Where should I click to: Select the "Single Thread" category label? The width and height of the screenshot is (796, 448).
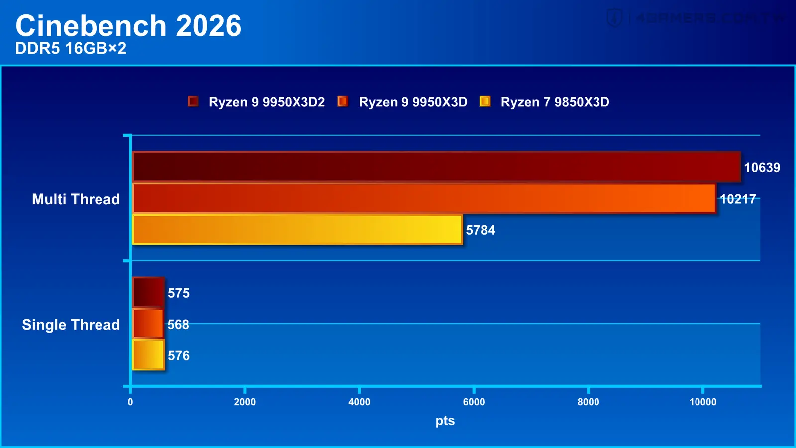71,325
